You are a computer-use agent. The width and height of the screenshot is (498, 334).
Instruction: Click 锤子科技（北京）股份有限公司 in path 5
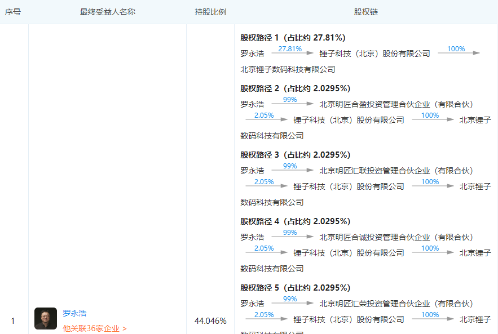[x=349, y=320]
